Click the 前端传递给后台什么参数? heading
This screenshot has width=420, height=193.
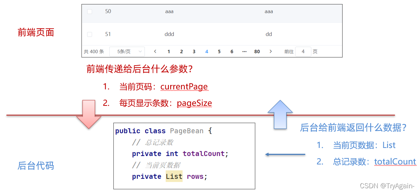139,70
